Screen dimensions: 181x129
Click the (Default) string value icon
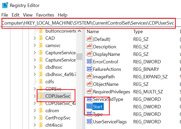click(x=89, y=39)
